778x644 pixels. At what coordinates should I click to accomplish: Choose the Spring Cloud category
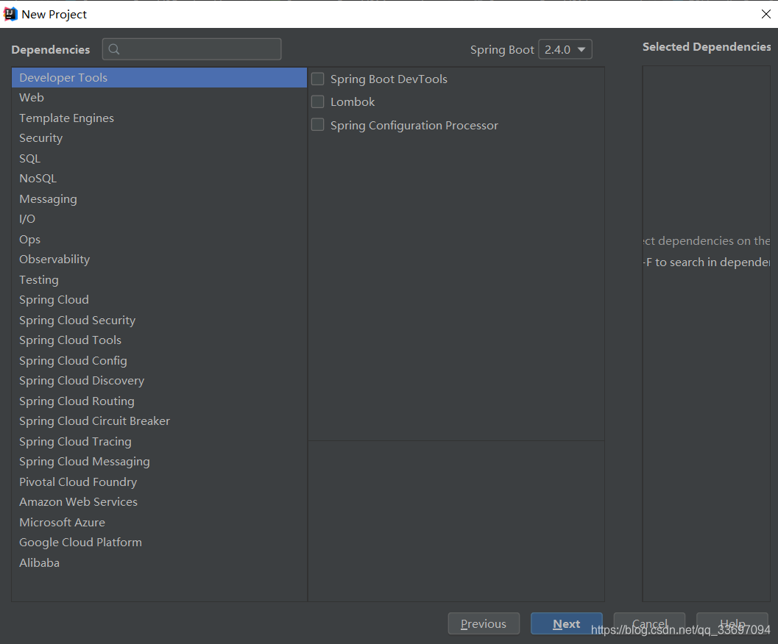click(x=159, y=300)
